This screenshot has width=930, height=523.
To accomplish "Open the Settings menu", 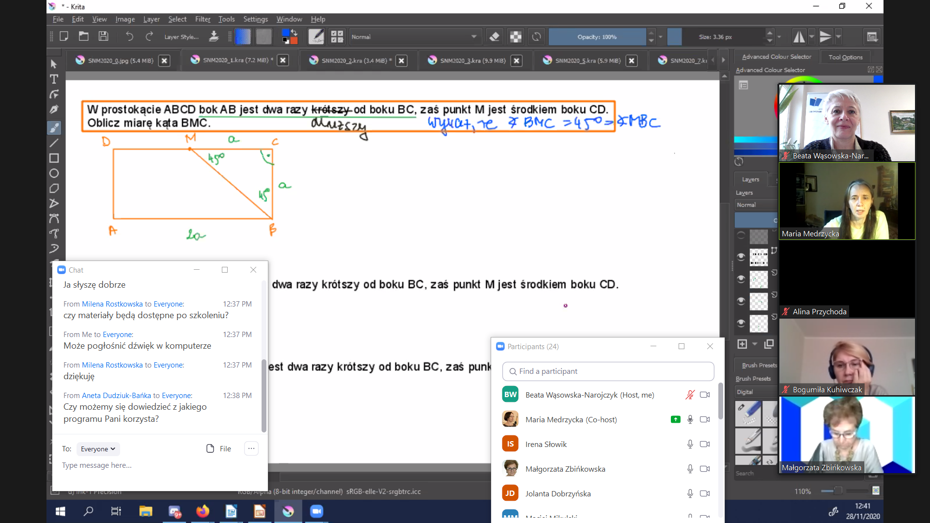I will pos(255,19).
